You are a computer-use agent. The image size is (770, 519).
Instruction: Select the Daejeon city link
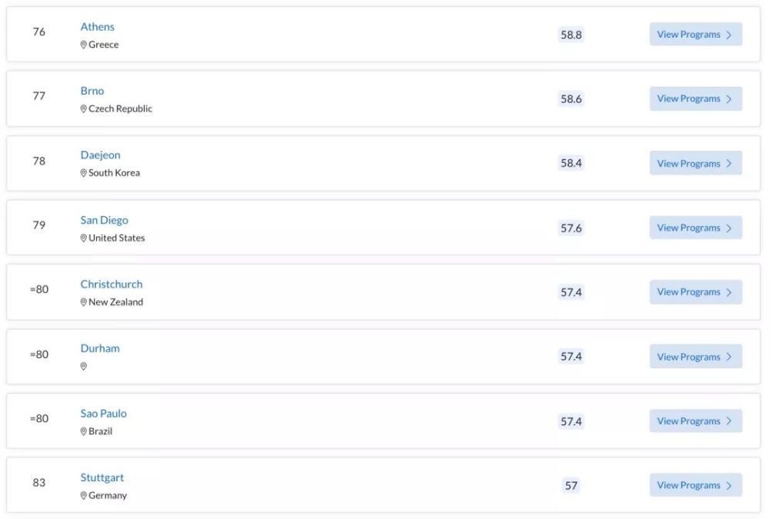coord(100,155)
